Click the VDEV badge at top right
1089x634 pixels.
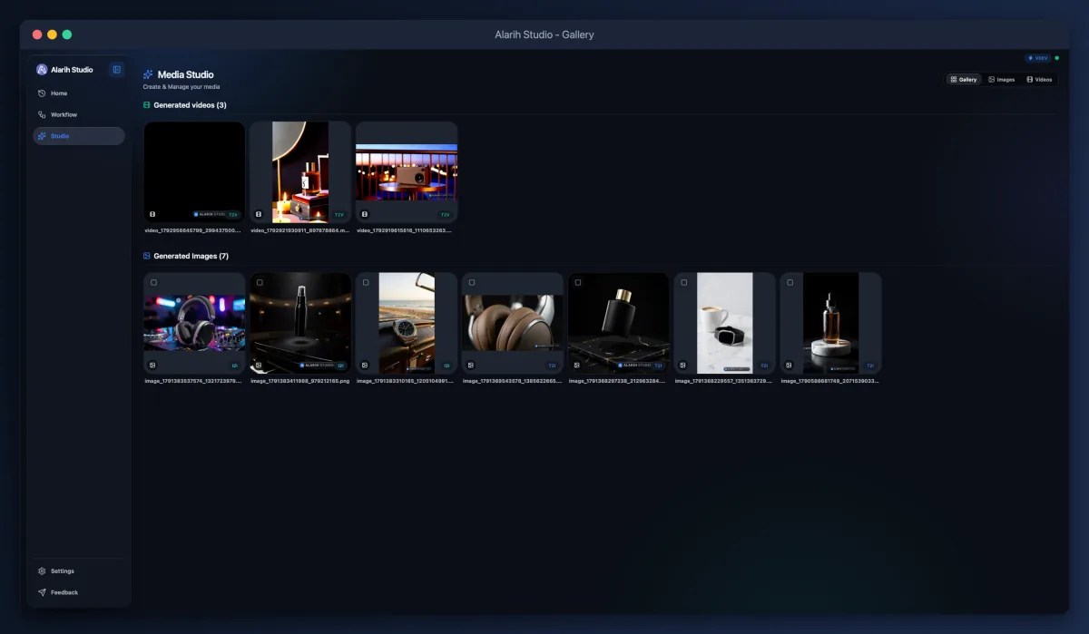(1037, 58)
